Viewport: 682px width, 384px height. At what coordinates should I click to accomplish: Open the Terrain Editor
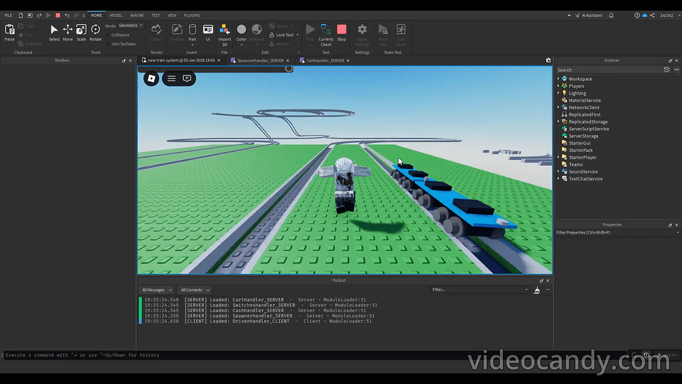pos(156,29)
